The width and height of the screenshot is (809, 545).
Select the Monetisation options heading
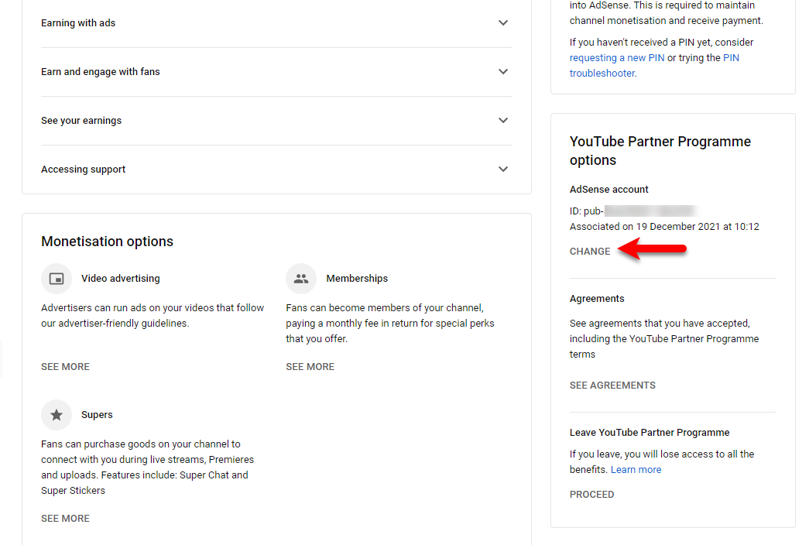(108, 242)
